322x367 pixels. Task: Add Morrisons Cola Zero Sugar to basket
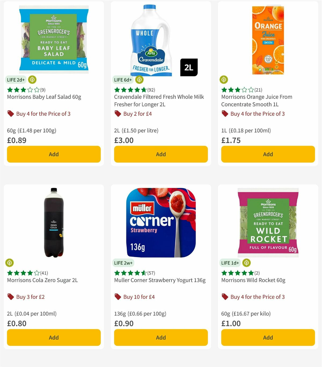tap(54, 337)
